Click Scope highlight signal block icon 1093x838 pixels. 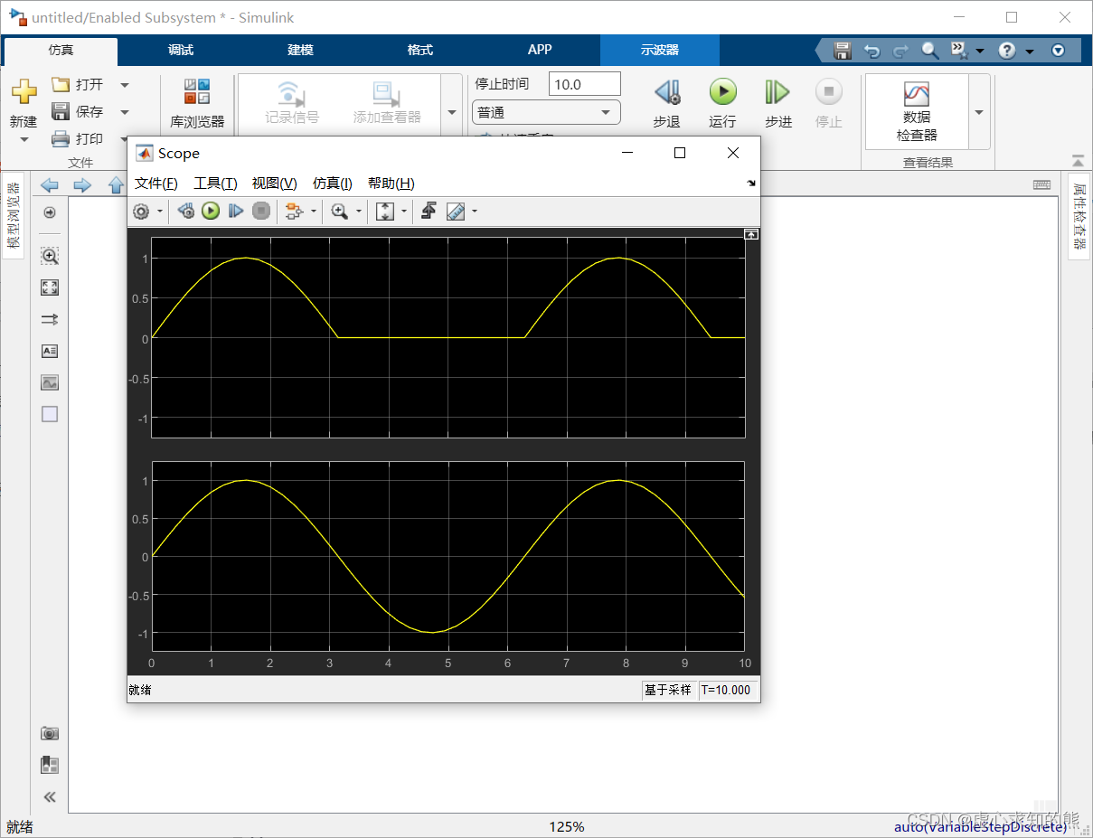click(x=294, y=212)
